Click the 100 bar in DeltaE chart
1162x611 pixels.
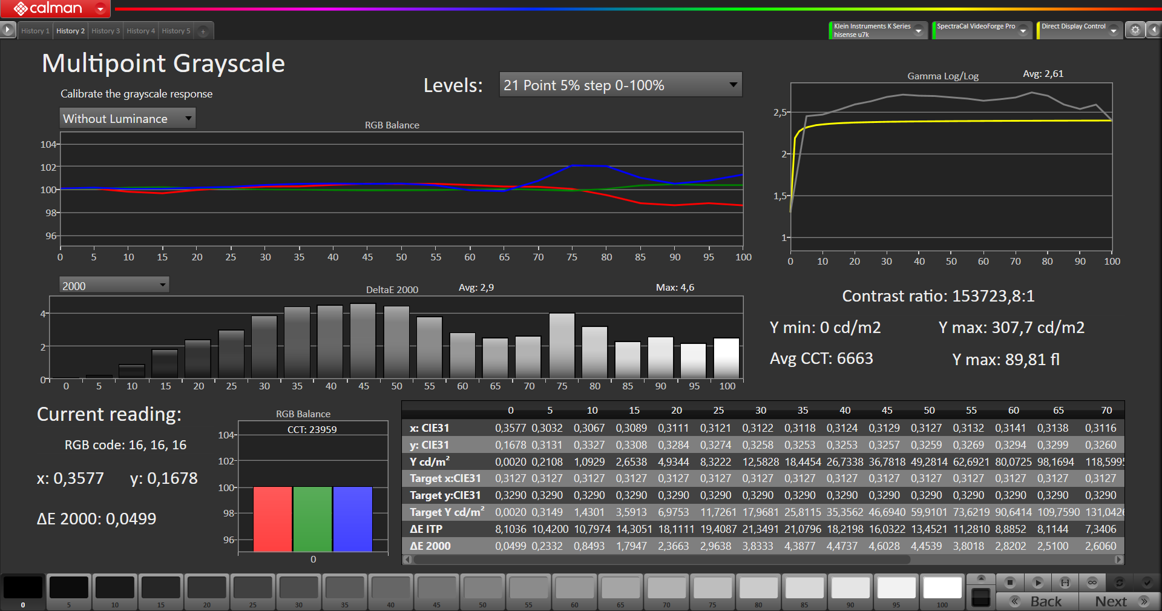point(726,358)
